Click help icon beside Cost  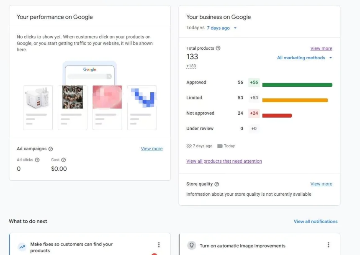click(x=64, y=160)
